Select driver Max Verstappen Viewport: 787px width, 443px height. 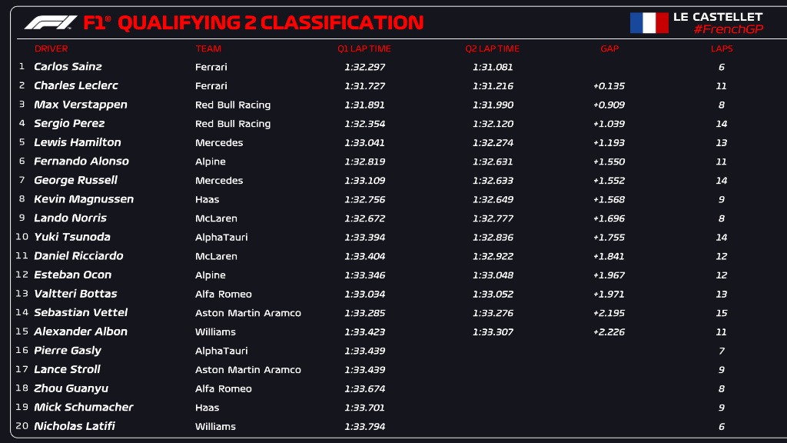tap(81, 105)
